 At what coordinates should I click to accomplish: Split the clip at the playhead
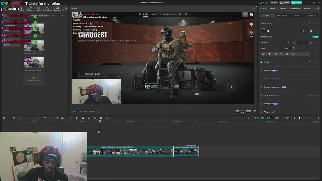tap(26, 118)
